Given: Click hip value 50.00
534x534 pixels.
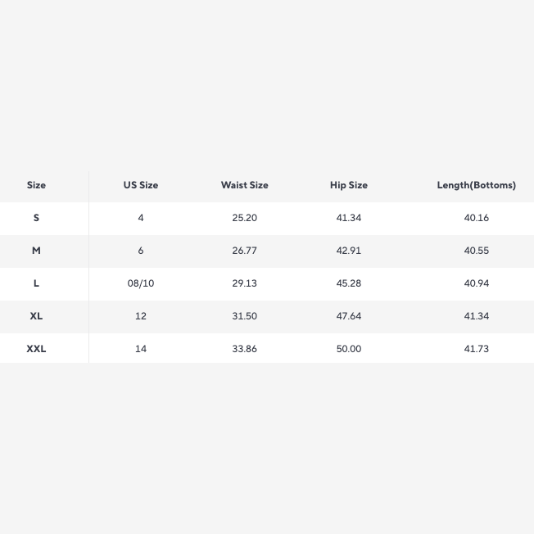Looking at the screenshot, I should tap(349, 349).
